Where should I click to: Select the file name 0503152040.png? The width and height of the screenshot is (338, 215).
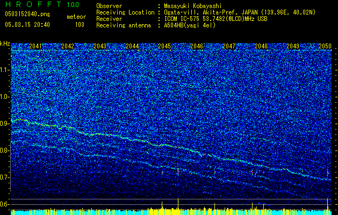(x=27, y=14)
